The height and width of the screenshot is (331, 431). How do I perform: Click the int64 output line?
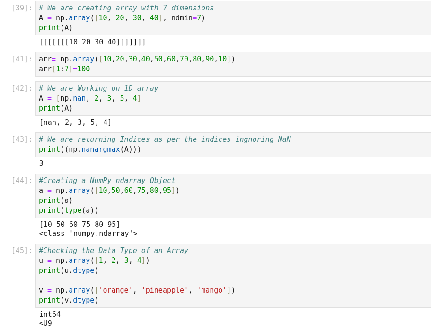pos(50,314)
